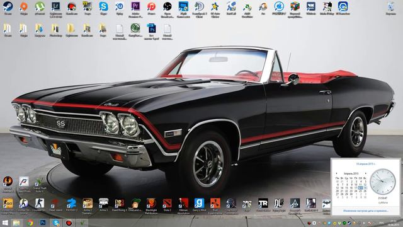Open the Rust Experimental shortcut
Screen dimensions: 403x227
[215, 206]
